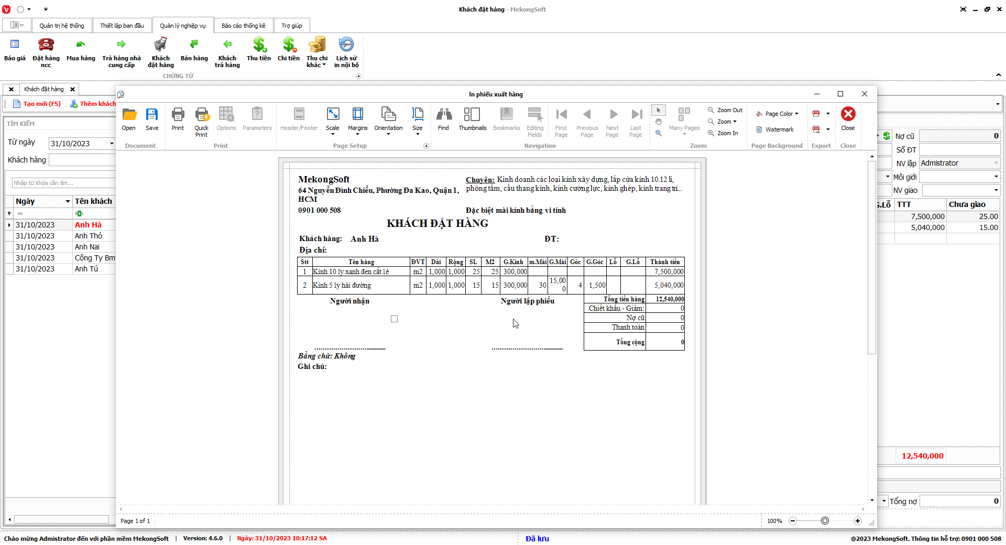Viewport: 1006px width, 545px height.
Task: Open the Thiết lập ban đầu tab
Action: 122,26
